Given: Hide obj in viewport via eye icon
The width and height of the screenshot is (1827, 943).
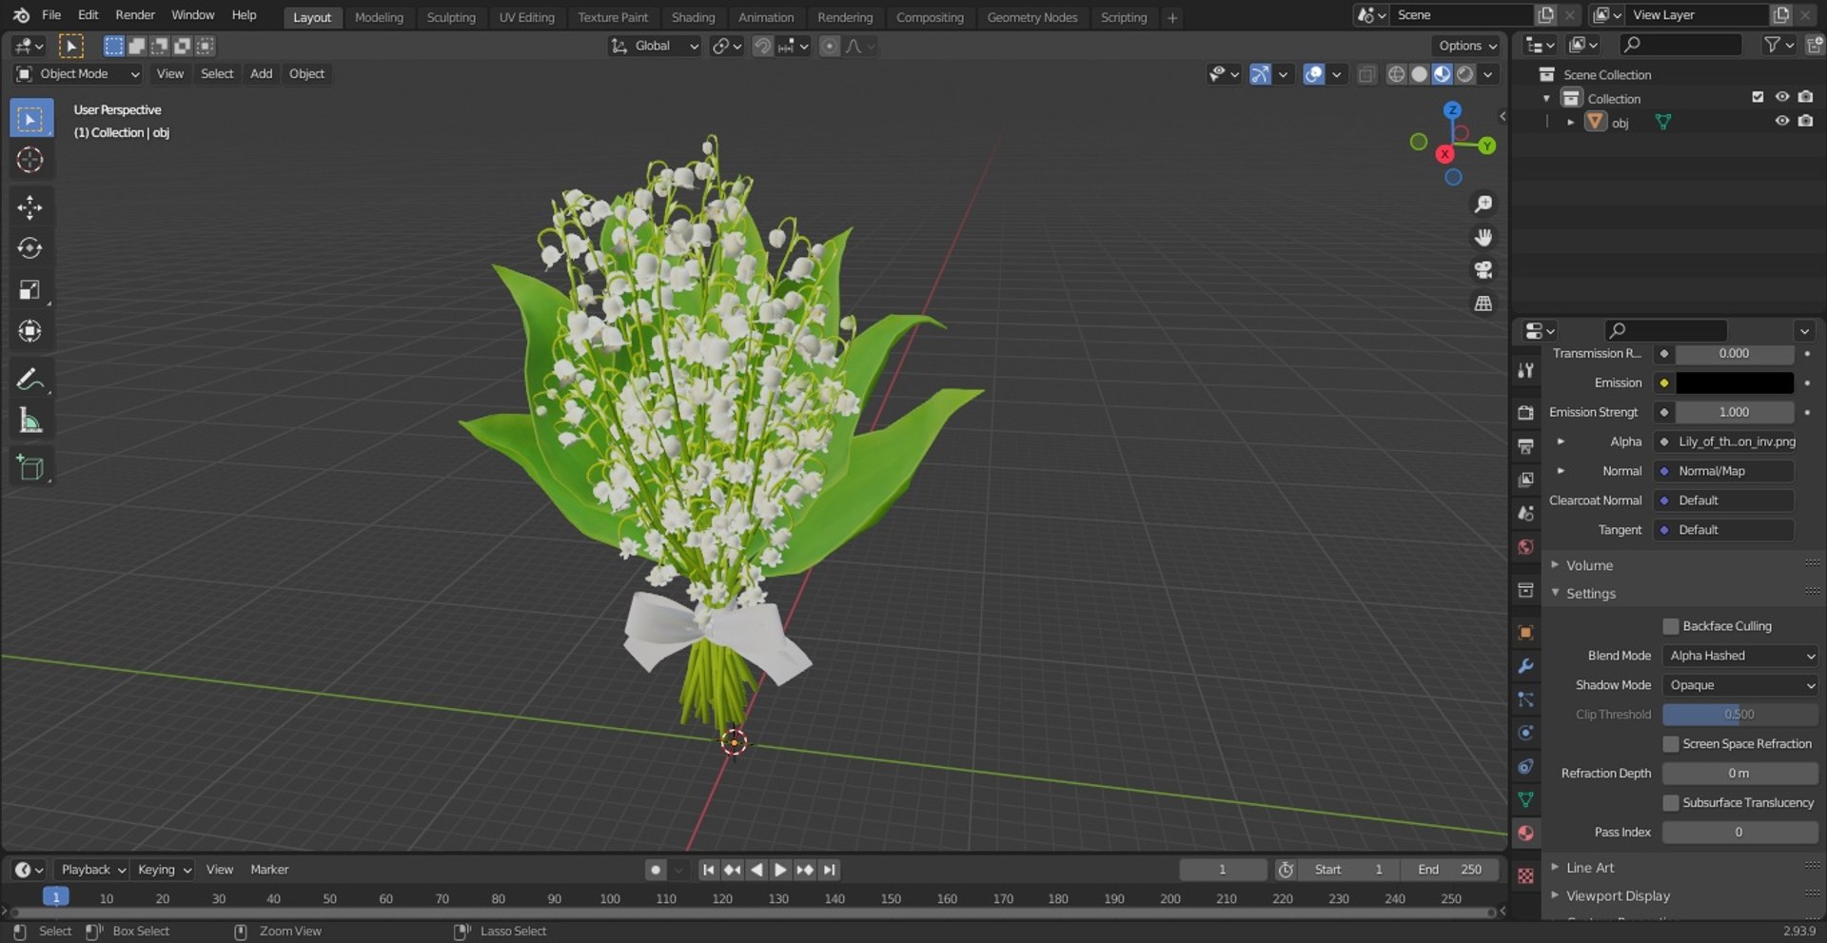Looking at the screenshot, I should click(1781, 122).
